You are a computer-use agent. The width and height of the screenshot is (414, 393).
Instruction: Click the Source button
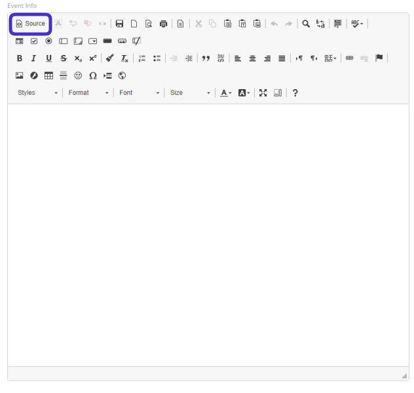tap(30, 24)
